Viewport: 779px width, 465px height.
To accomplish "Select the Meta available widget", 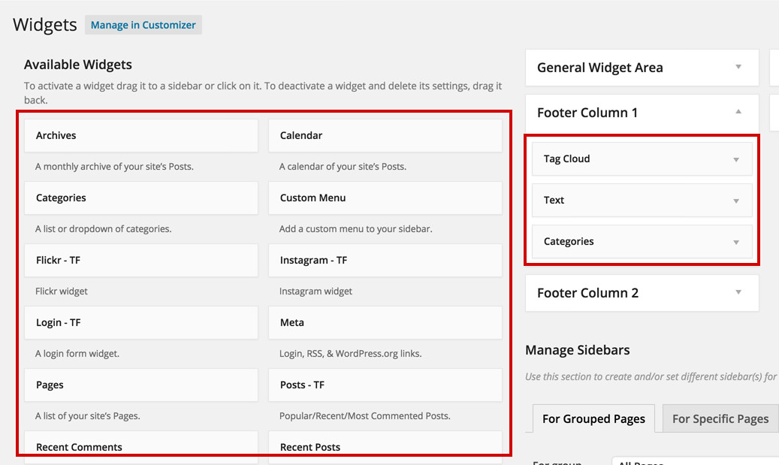I will click(x=385, y=322).
